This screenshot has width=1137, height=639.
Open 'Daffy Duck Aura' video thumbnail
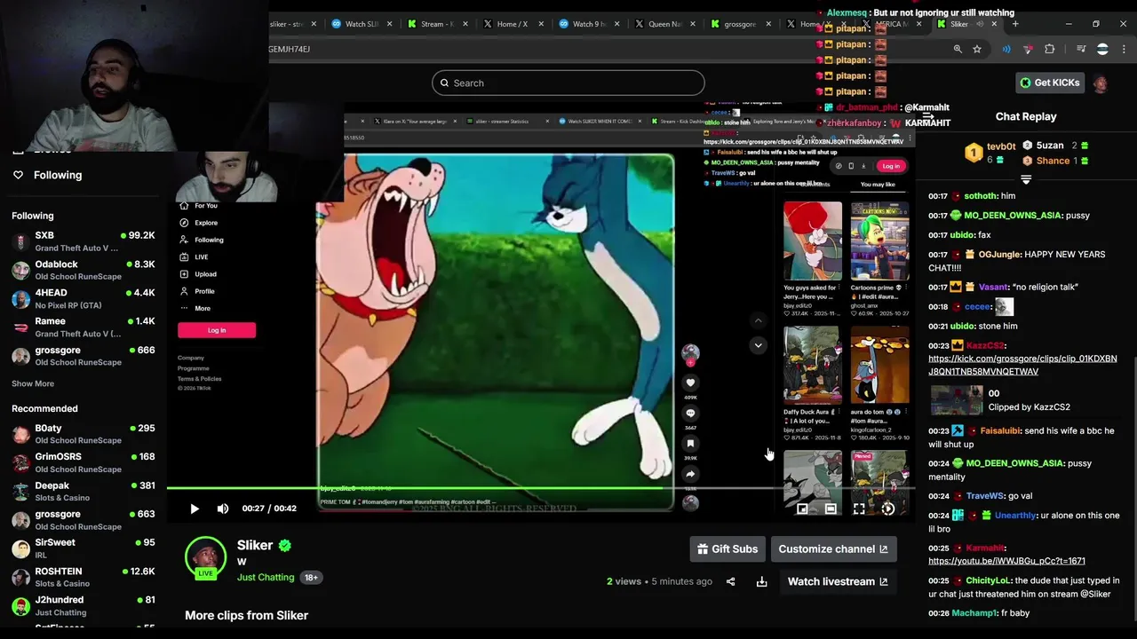pyautogui.click(x=812, y=366)
